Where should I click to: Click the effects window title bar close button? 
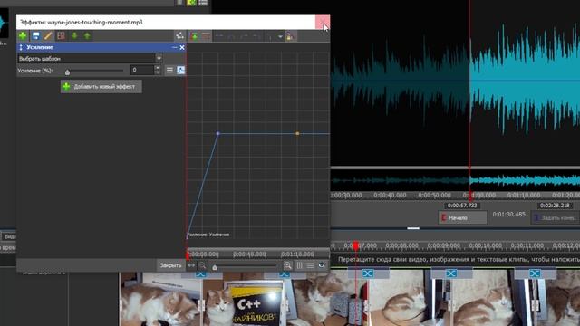(323, 22)
